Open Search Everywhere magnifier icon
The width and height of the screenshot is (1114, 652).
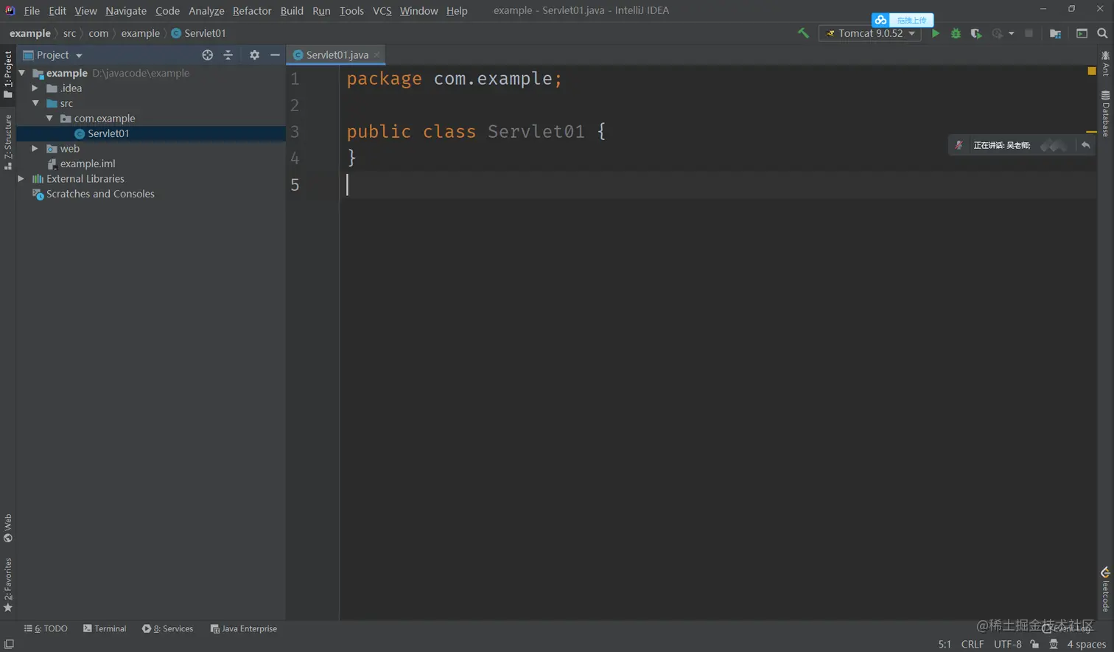coord(1102,33)
